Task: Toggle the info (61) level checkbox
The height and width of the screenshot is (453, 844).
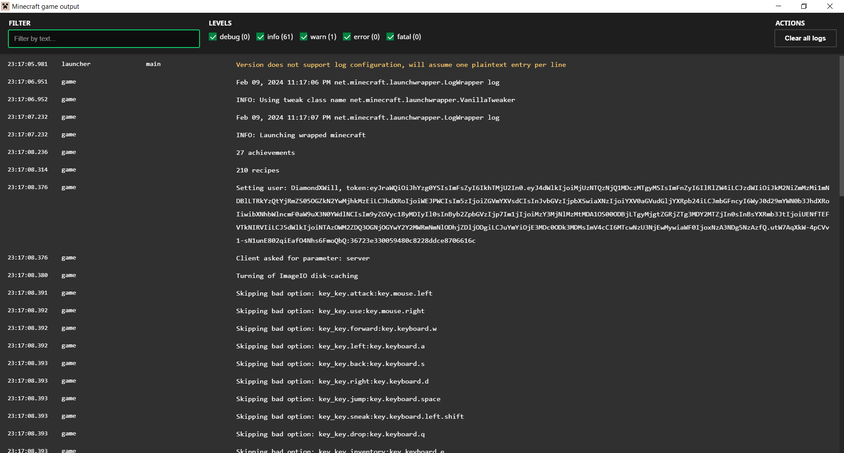Action: click(261, 37)
